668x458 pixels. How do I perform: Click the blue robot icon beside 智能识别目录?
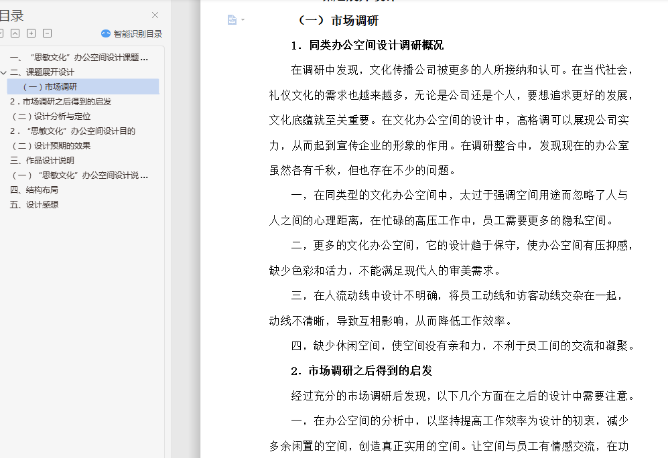click(x=106, y=33)
